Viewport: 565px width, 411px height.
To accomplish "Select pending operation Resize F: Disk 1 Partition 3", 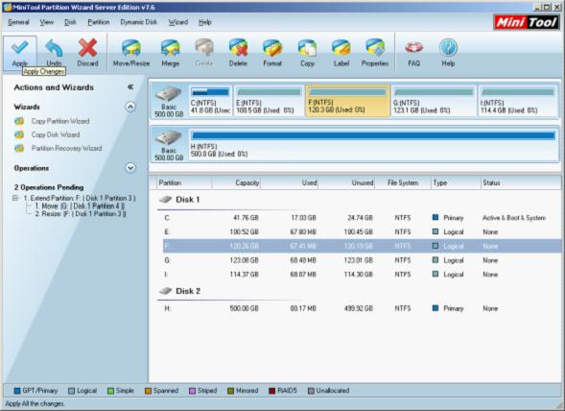I will (x=81, y=213).
